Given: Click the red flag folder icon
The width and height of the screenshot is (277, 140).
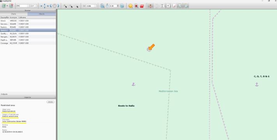Looking at the screenshot, I should [142, 6].
